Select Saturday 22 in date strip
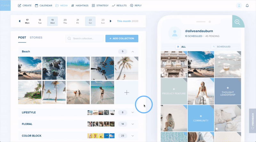The height and width of the screenshot is (142, 256). coord(90,21)
